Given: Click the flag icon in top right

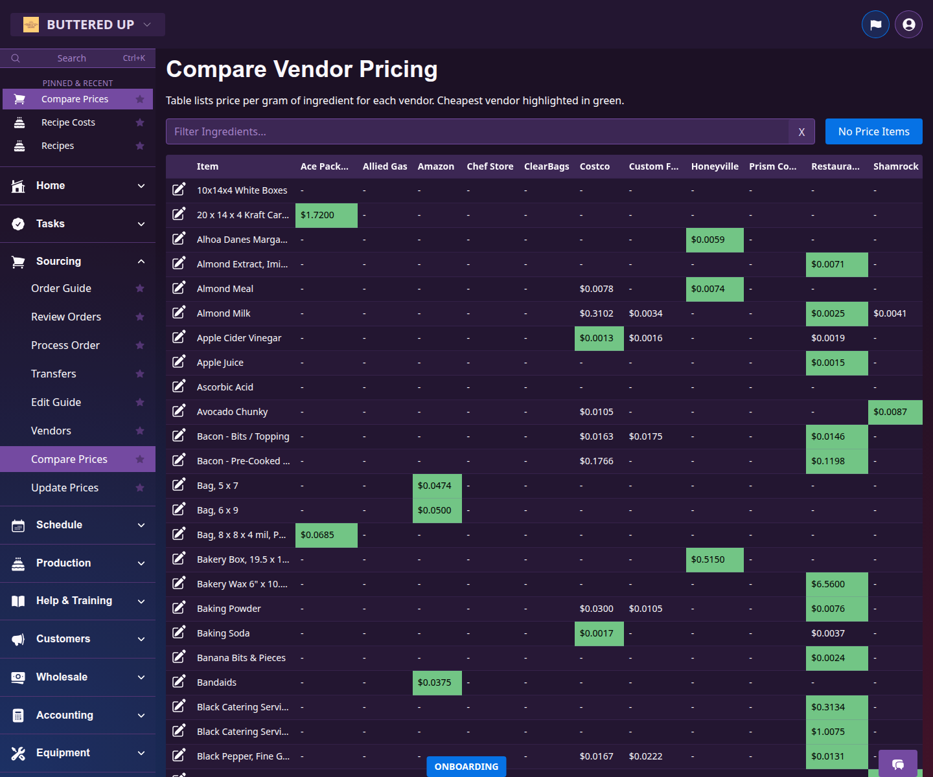Looking at the screenshot, I should pos(875,24).
